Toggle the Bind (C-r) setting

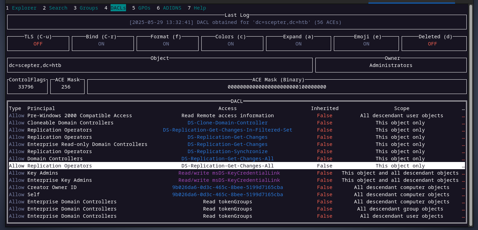pyautogui.click(x=101, y=44)
